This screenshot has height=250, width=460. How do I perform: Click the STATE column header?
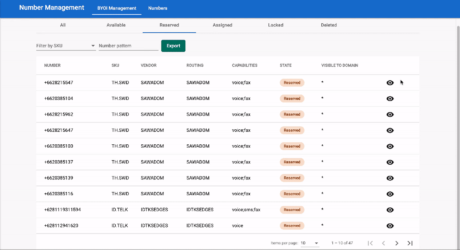[286, 66]
